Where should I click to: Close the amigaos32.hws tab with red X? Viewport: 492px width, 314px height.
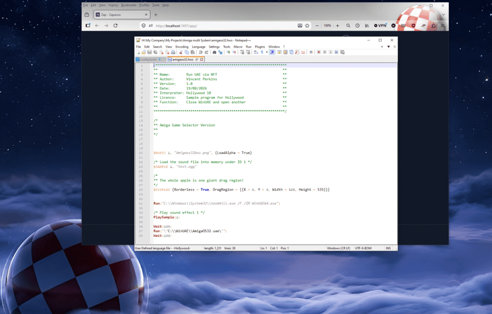pos(202,59)
